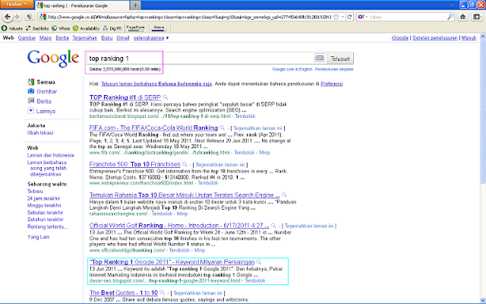486x304 pixels.
Task: Select the Gambar camera icon in the sidebar
Action: 30,91
